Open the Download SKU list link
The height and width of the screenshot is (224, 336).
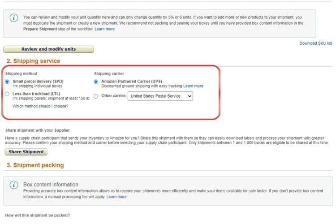coord(315,43)
